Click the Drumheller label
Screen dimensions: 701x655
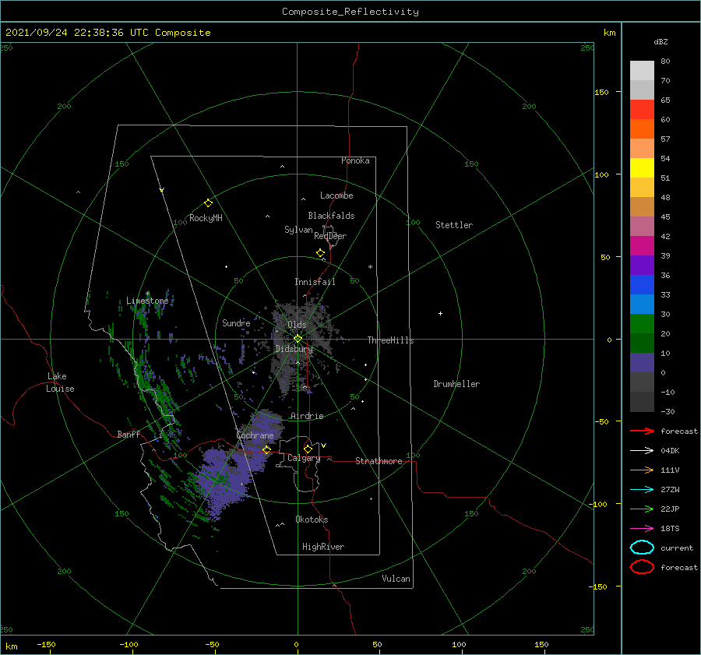[456, 384]
